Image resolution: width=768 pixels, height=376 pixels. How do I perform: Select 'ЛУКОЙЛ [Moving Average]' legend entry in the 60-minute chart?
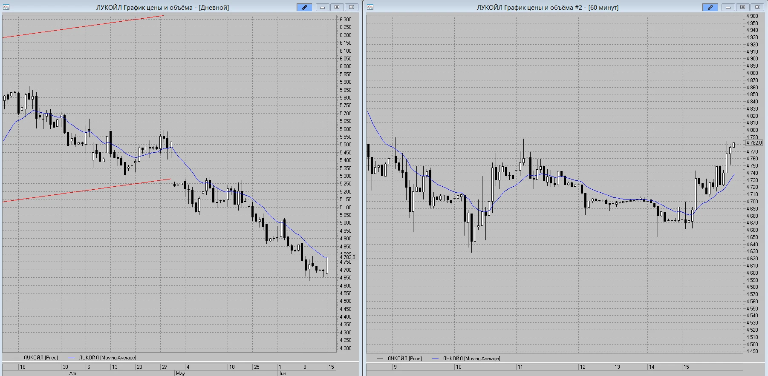(471, 359)
